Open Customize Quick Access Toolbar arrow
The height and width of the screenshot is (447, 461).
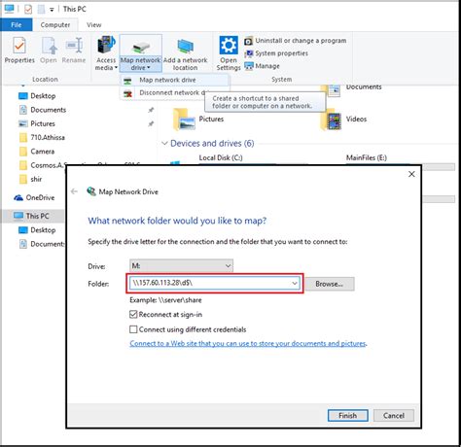click(x=52, y=10)
